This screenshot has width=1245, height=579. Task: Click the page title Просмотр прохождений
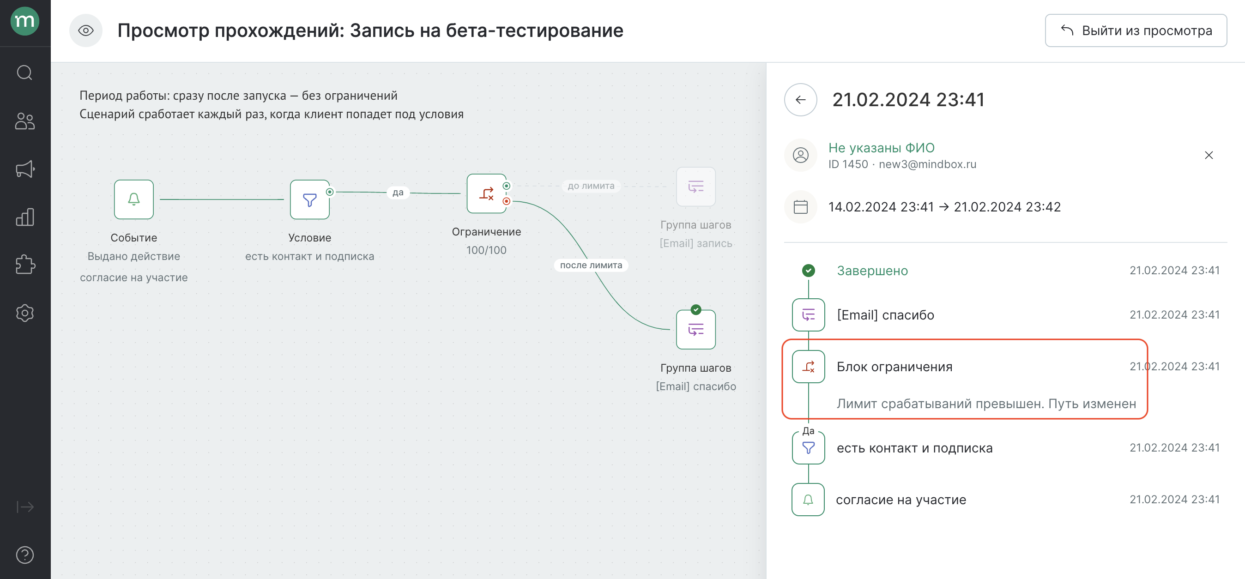coord(370,30)
